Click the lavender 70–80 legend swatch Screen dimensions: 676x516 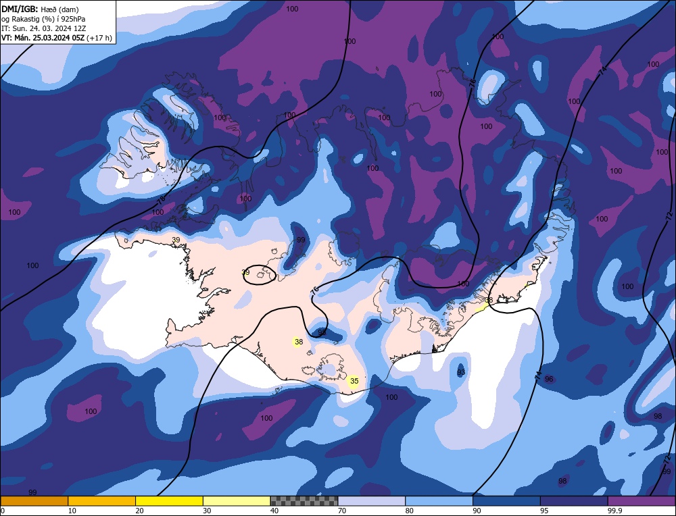[372, 500]
